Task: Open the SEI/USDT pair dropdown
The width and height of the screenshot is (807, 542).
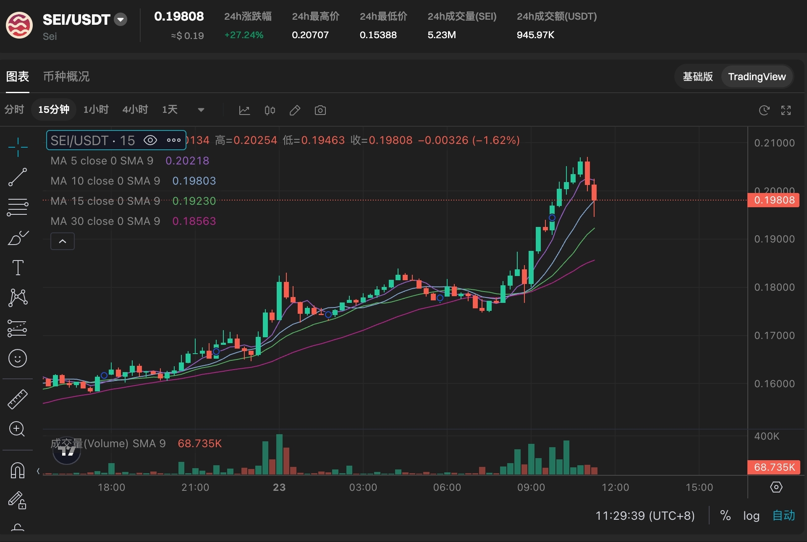Action: coord(121,19)
